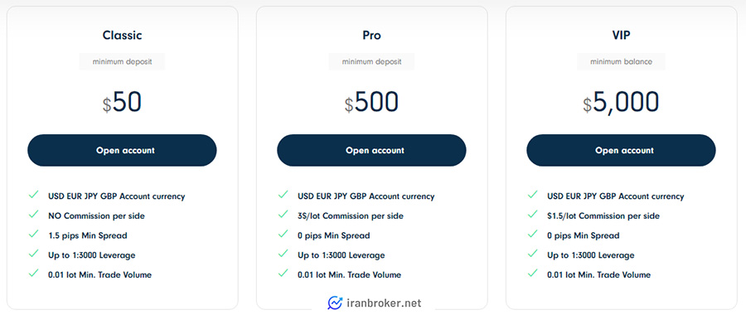Select the VIP plan title

[x=621, y=35]
